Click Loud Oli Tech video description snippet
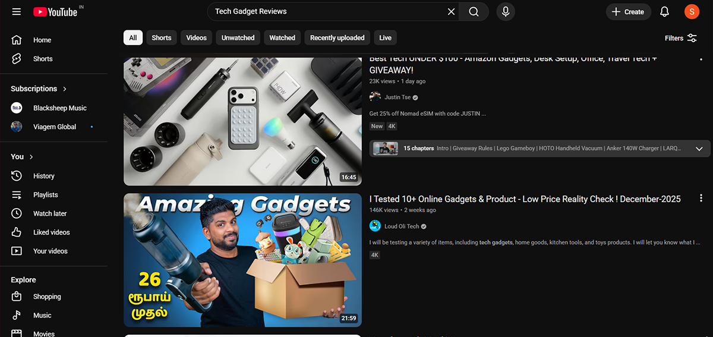Image resolution: width=713 pixels, height=337 pixels. point(535,242)
